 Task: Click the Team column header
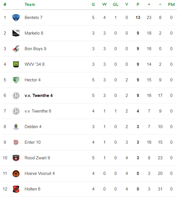click(x=30, y=5)
